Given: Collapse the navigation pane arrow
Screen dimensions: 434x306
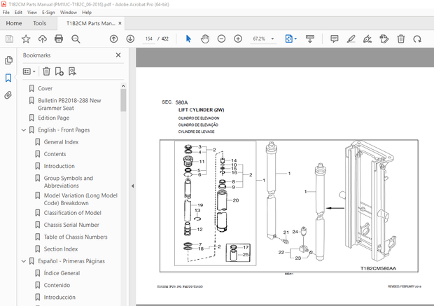Looking at the screenshot, I should 132,186.
